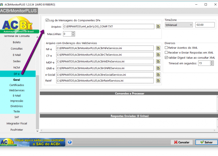Screen dimensions: 218x156
Task: Open the top-level E-Mail section
Action: [x=17, y=55]
